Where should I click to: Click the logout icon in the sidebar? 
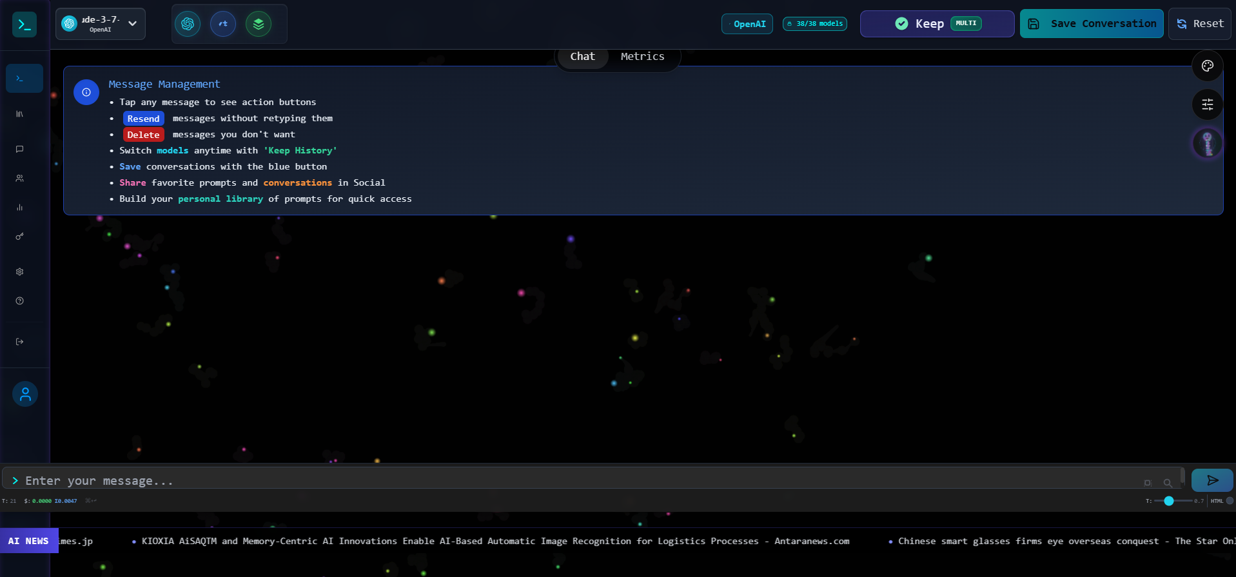pyautogui.click(x=19, y=342)
